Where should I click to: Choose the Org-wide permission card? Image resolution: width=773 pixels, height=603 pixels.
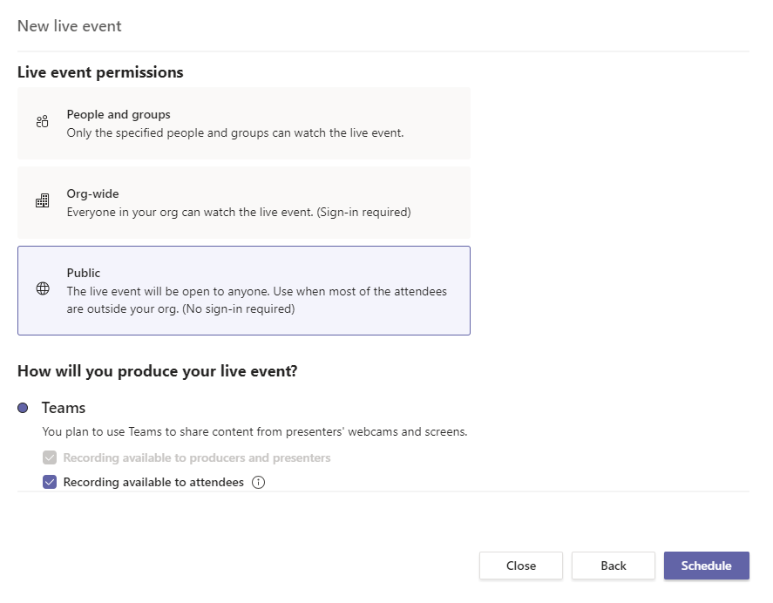[244, 203]
